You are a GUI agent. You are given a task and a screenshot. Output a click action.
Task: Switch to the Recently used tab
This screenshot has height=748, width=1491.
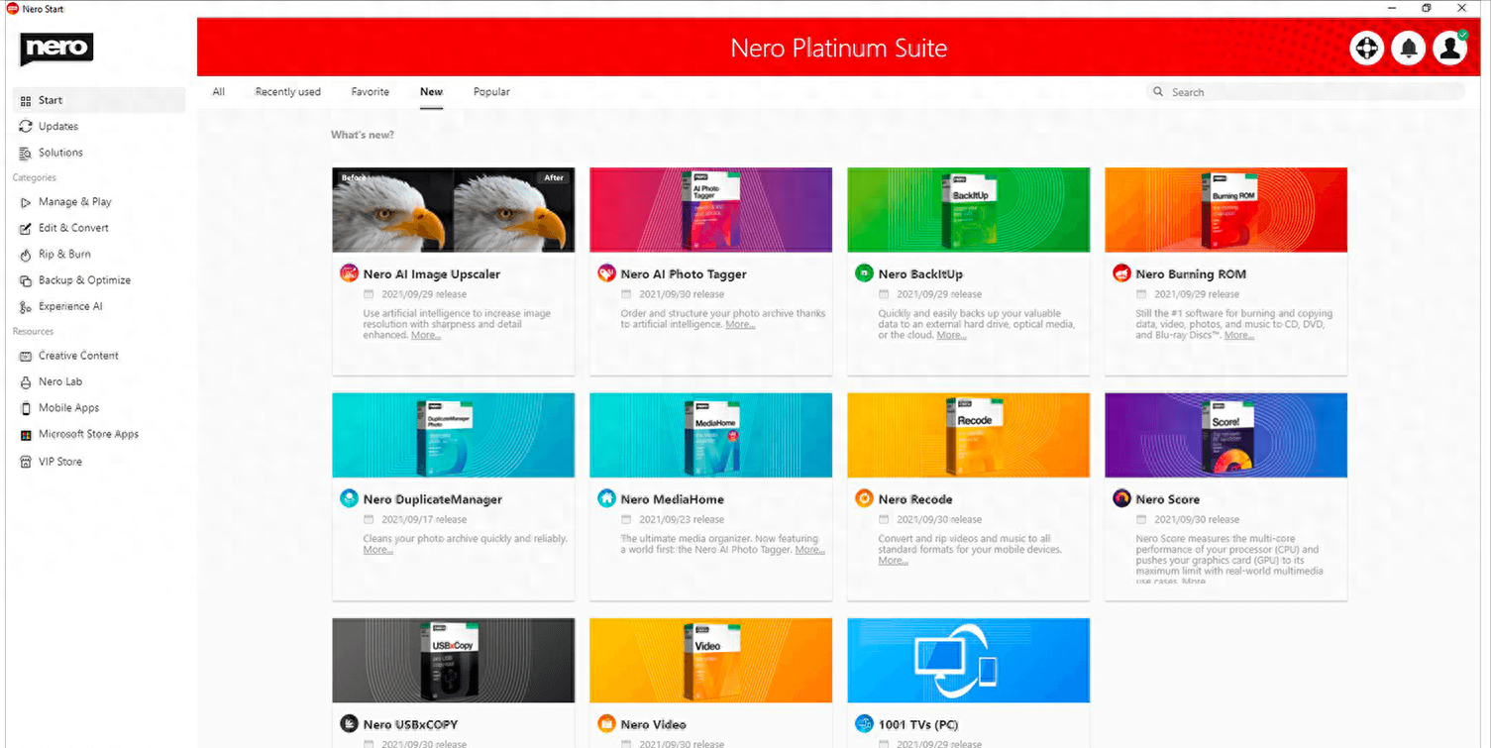287,92
